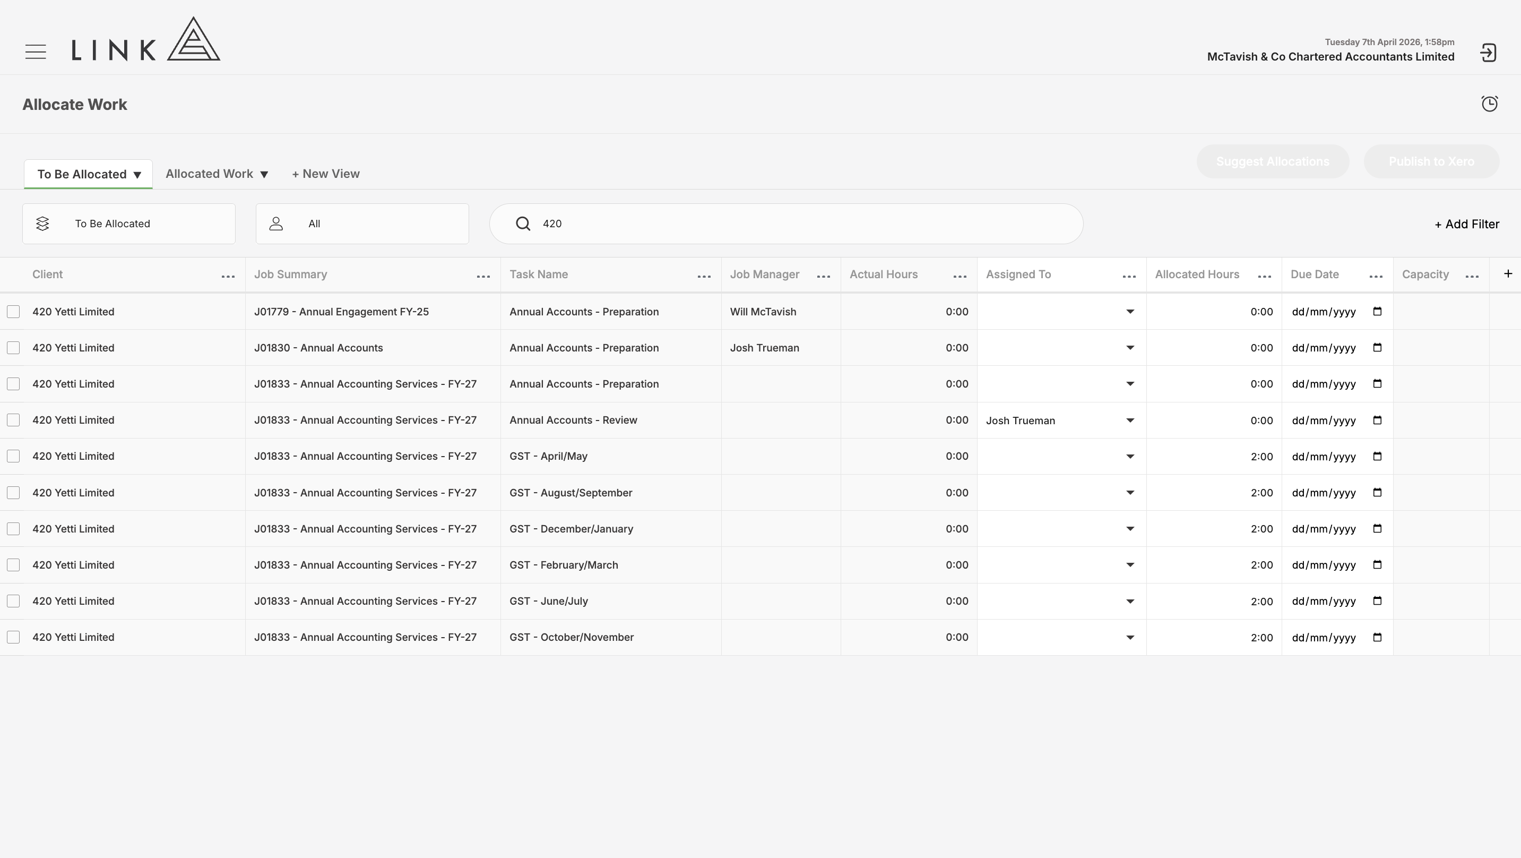The width and height of the screenshot is (1521, 858).
Task: Click the McTavish & Co company name
Action: [1331, 57]
